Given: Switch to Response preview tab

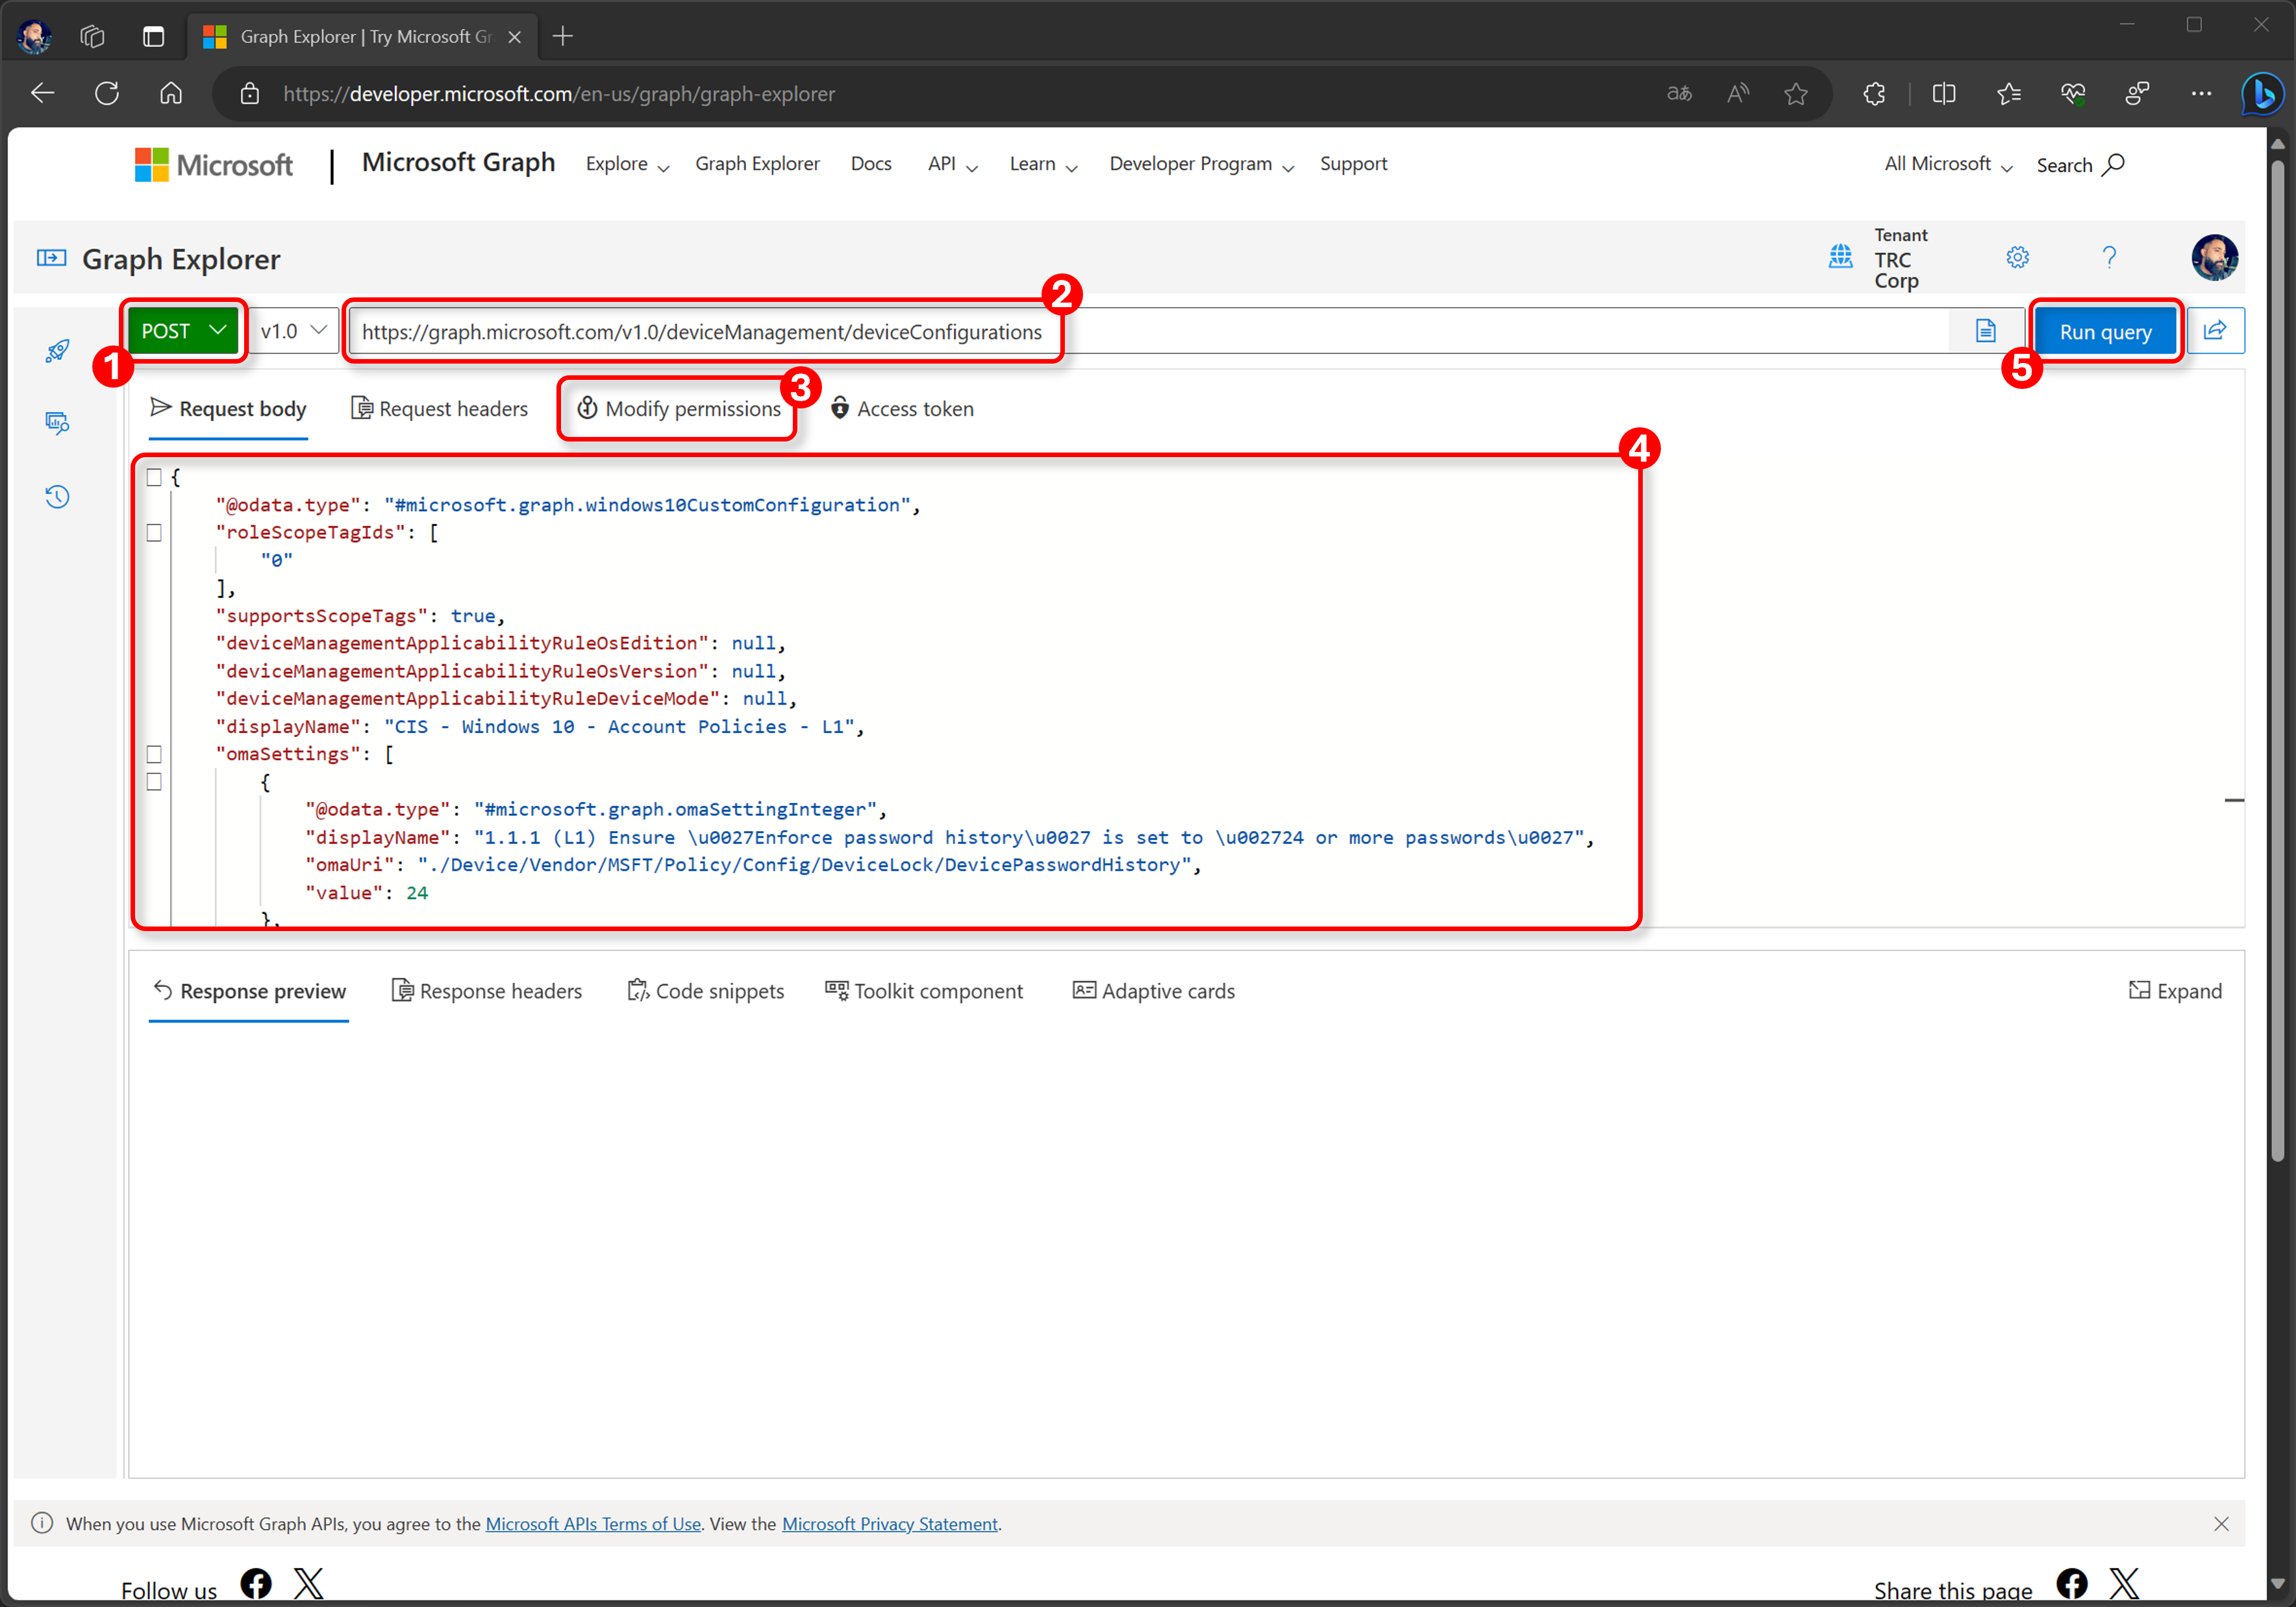Looking at the screenshot, I should pos(249,990).
